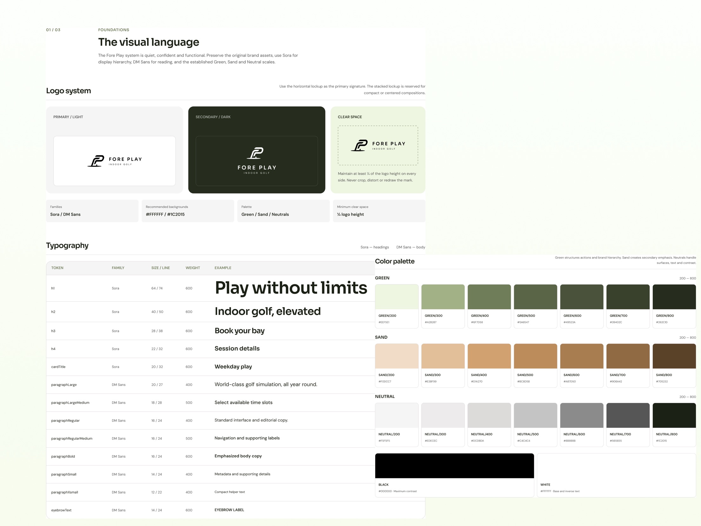701x526 pixels.
Task: Click the stacked Fore Play logo on dark card
Action: tap(257, 161)
